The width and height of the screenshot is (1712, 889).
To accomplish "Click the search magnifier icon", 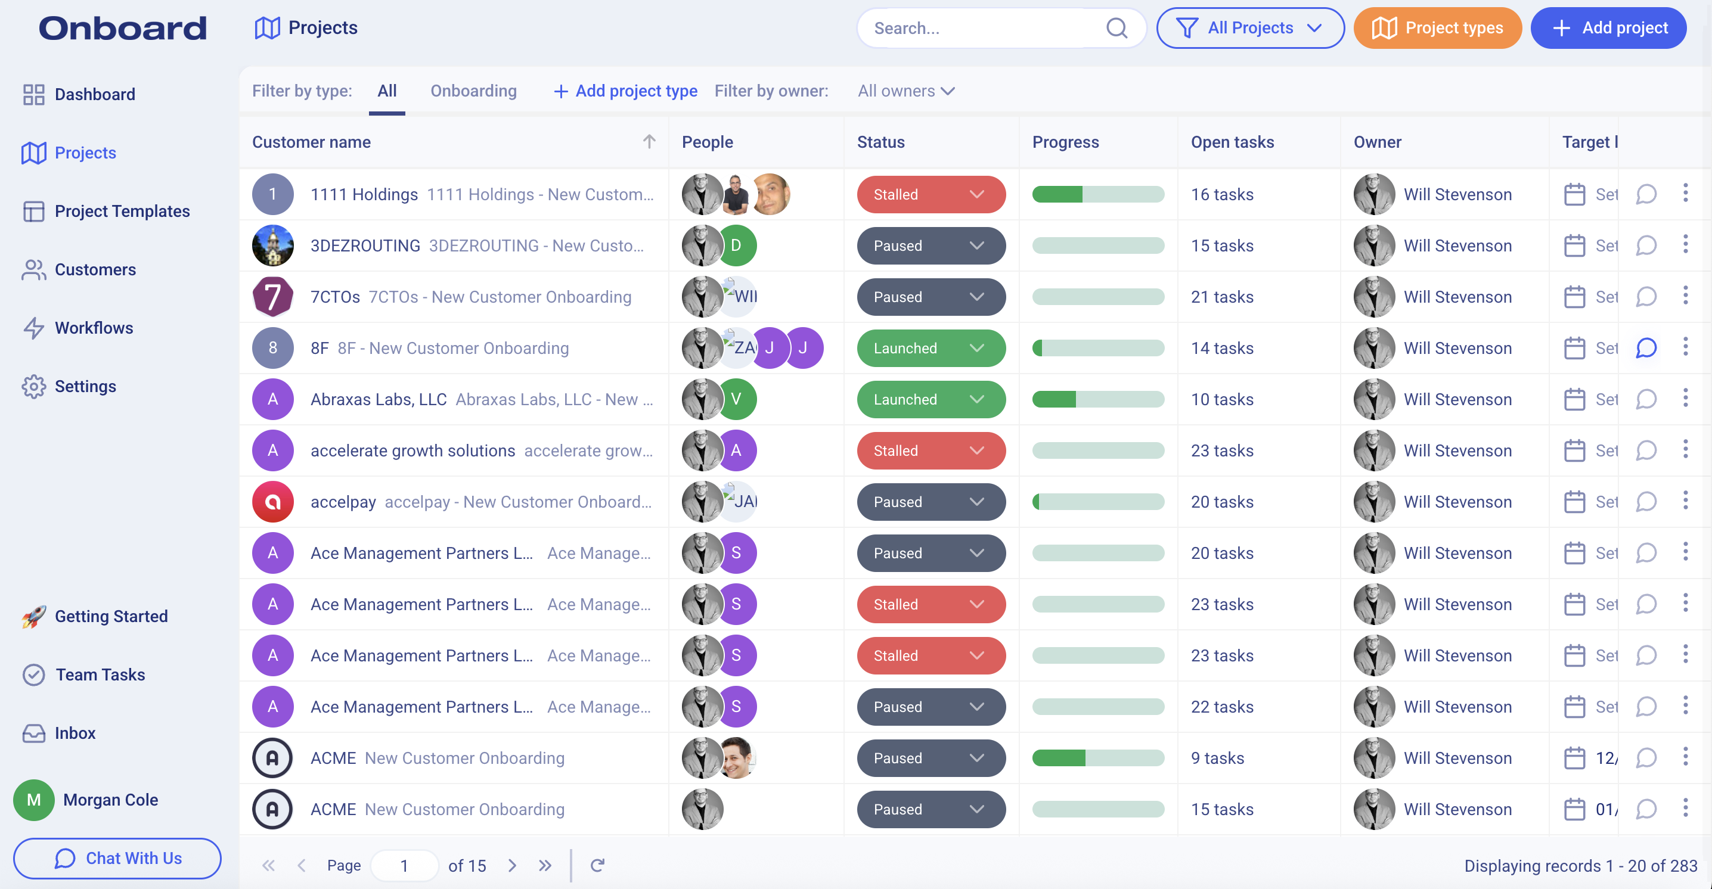I will pos(1116,28).
